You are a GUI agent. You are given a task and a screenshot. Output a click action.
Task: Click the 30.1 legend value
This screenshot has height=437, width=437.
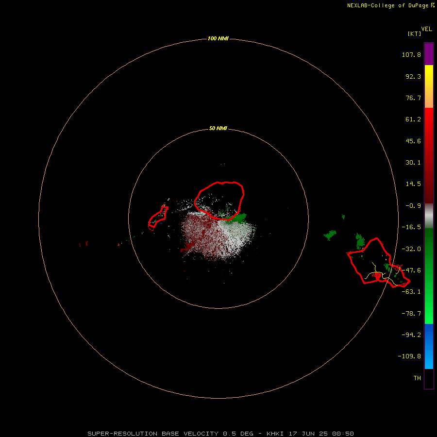(x=413, y=163)
